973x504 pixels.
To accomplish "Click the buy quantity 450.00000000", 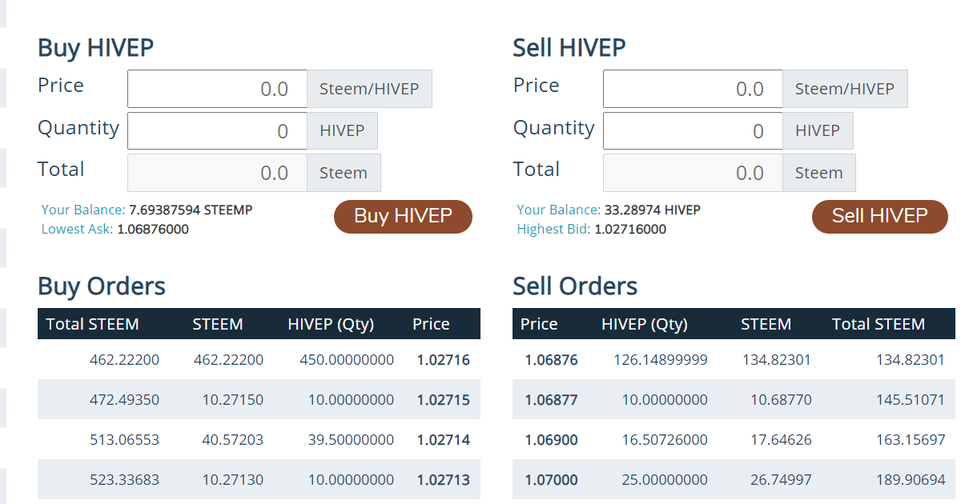I will tap(347, 360).
